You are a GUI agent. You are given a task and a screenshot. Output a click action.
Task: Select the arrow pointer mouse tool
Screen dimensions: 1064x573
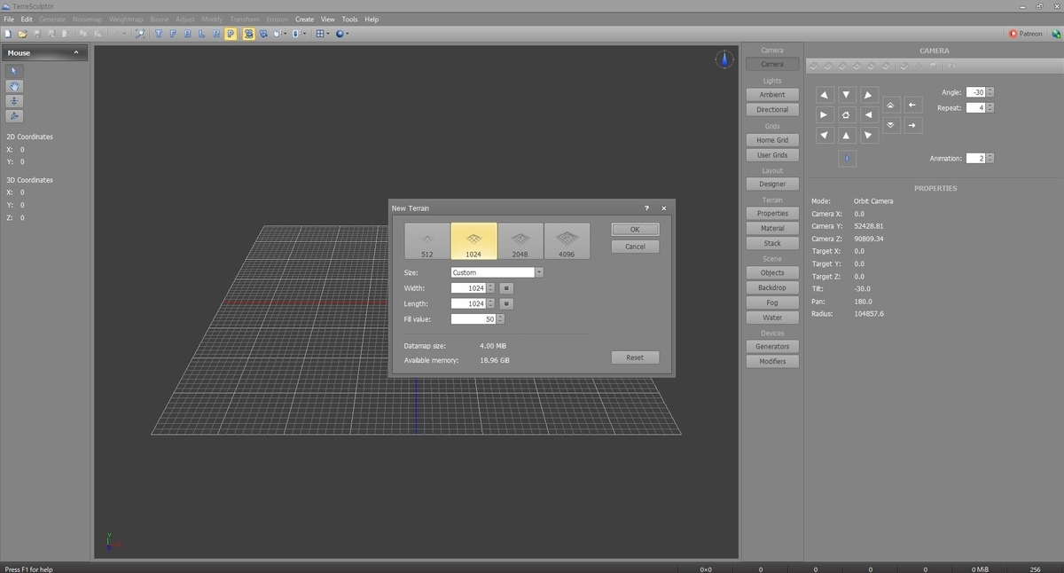pyautogui.click(x=15, y=71)
